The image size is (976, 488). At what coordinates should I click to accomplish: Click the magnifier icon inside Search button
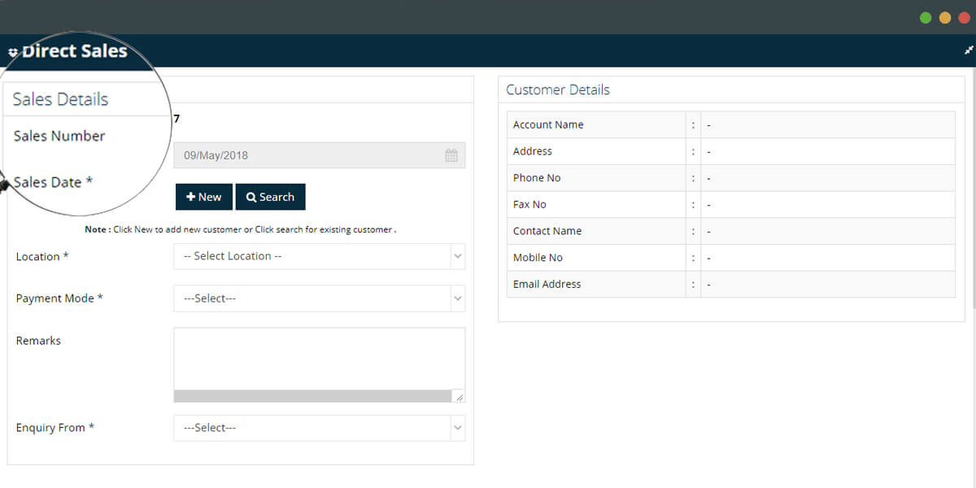253,196
